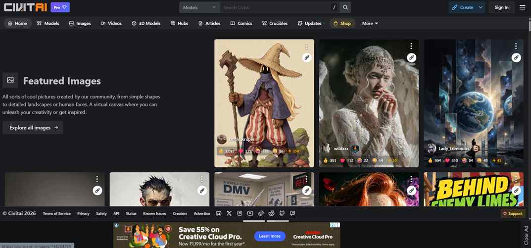Screen dimensions: 531x248
Task: Click the lightning tip 45 on Earth image
Action: 496,160
